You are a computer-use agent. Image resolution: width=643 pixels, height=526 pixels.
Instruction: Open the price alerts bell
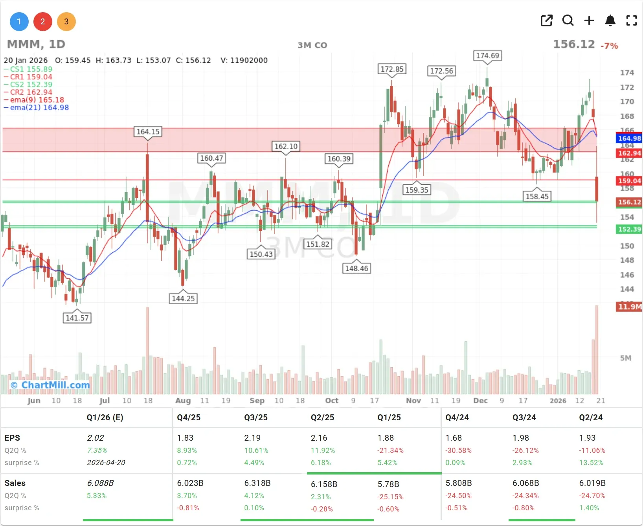(x=610, y=21)
